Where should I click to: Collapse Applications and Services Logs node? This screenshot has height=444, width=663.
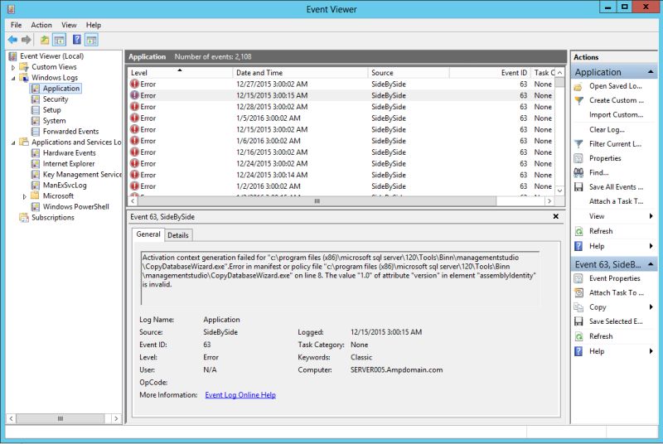(x=13, y=142)
